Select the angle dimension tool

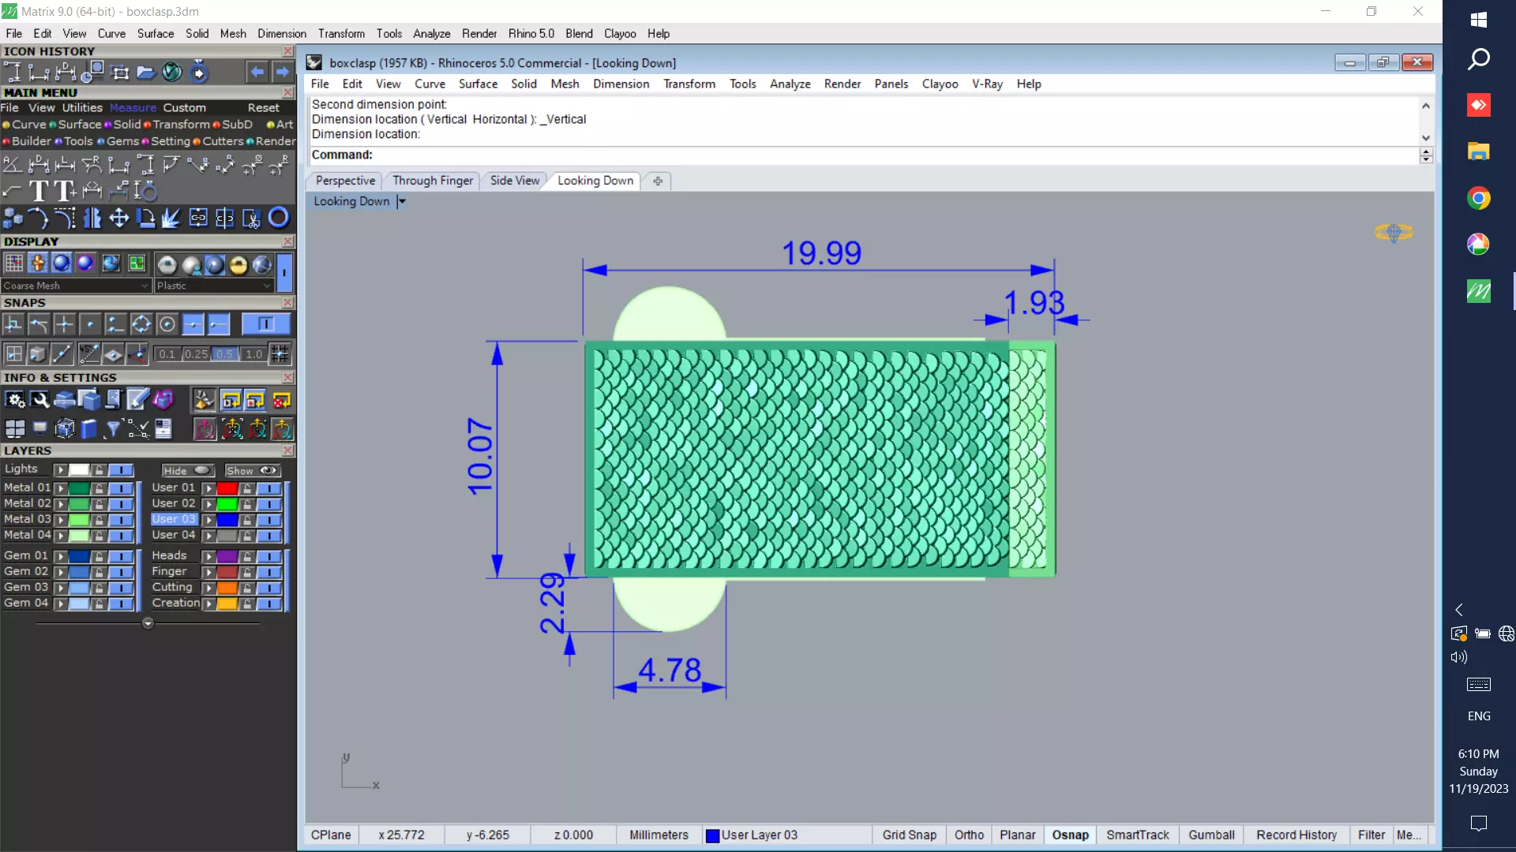(12, 164)
